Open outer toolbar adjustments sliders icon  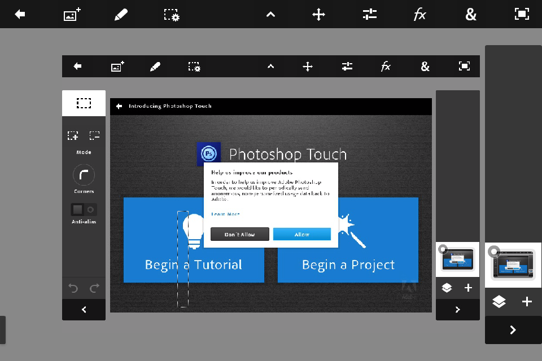coord(369,15)
